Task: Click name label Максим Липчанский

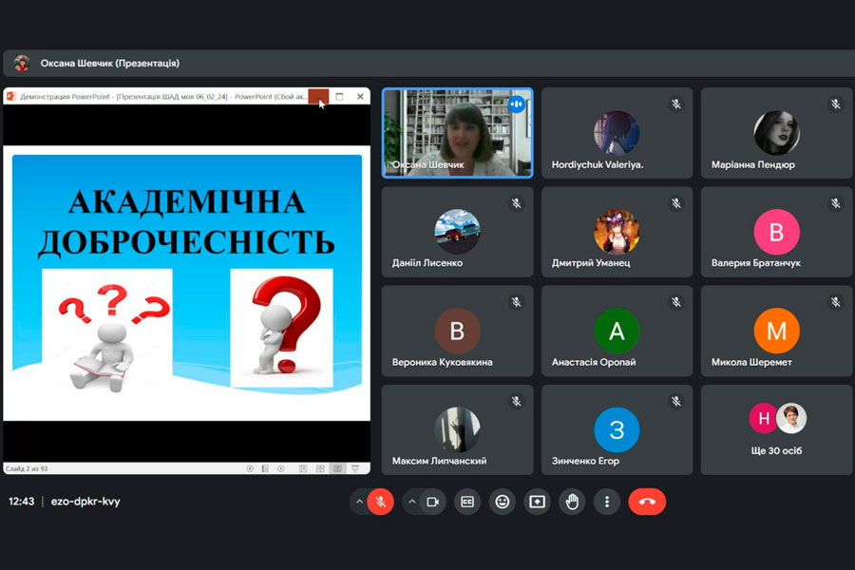Action: tap(439, 461)
